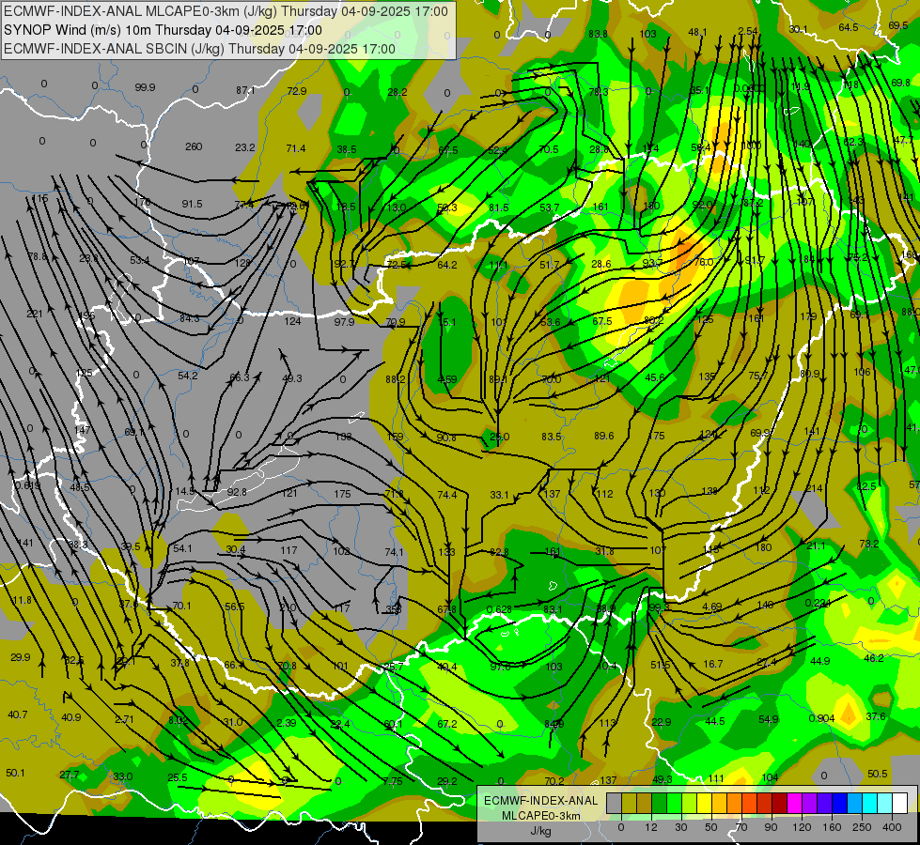
Task: Click the legend tick label 70
Action: click(741, 827)
